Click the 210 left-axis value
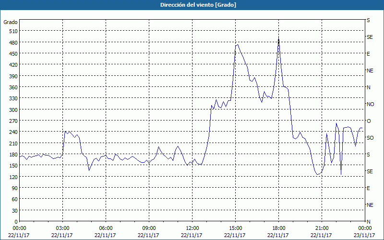Viewport: 384px width, 240px height. click(13, 143)
